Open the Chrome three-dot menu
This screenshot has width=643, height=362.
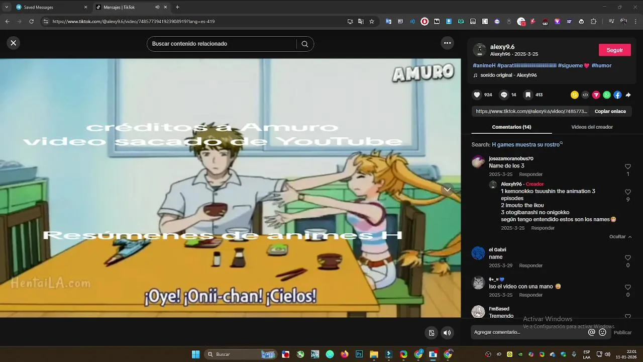[x=636, y=22]
